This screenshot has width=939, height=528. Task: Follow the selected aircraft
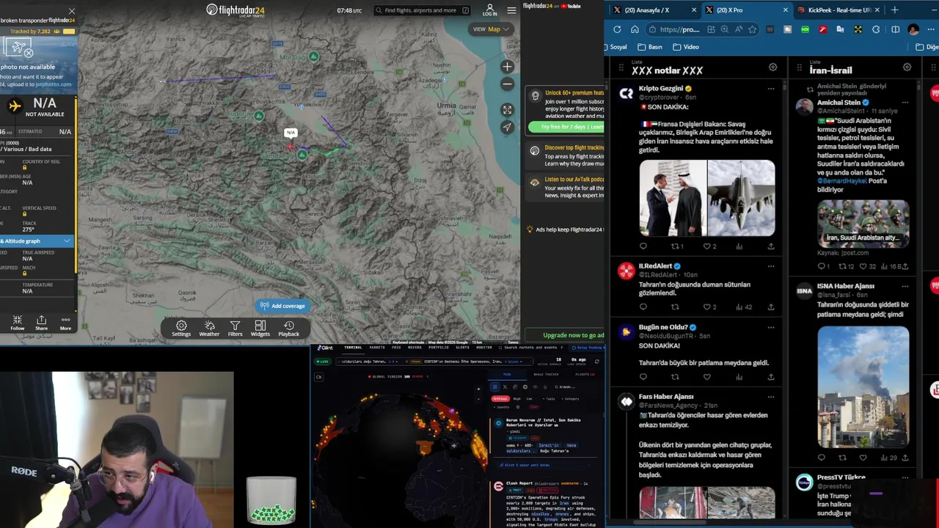(17, 323)
